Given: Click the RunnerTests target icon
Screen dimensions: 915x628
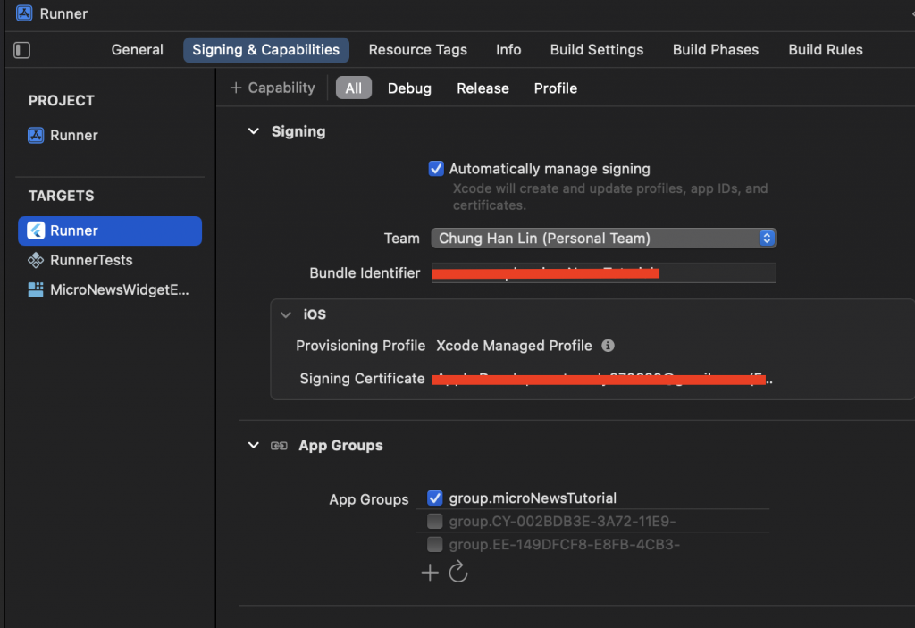Looking at the screenshot, I should (36, 260).
